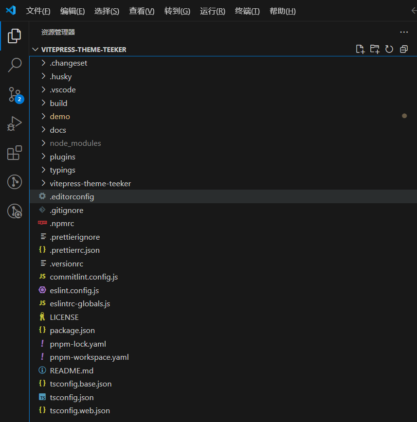Expand the node_modules folder

click(x=43, y=143)
